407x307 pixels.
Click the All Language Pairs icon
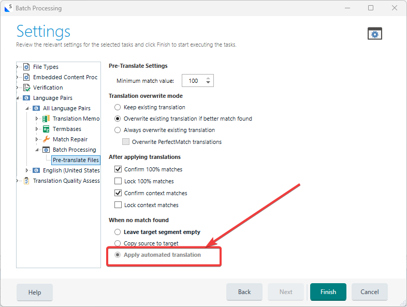[x=36, y=108]
